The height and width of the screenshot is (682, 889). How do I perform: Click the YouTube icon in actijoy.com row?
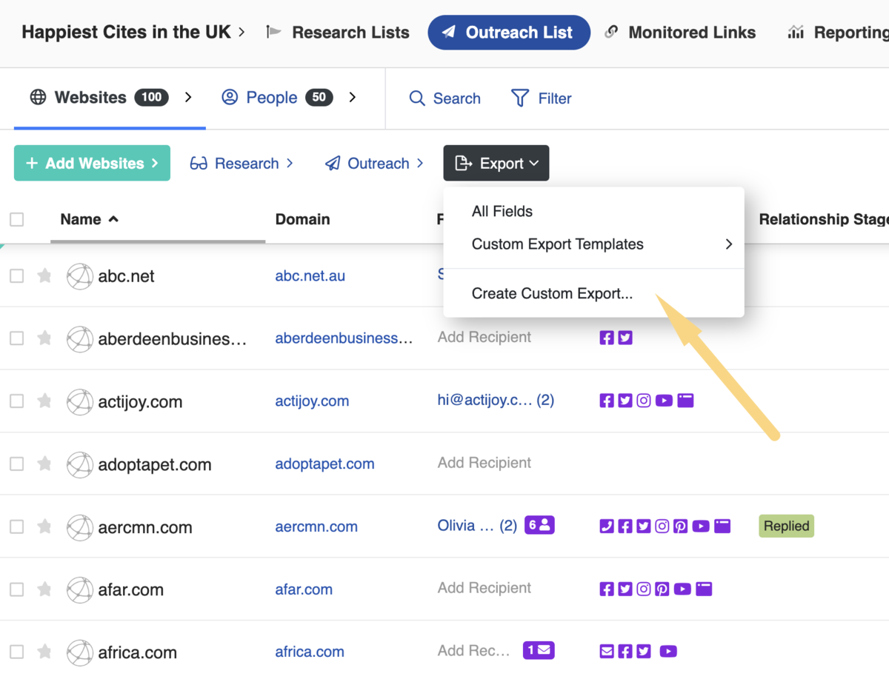(x=664, y=401)
